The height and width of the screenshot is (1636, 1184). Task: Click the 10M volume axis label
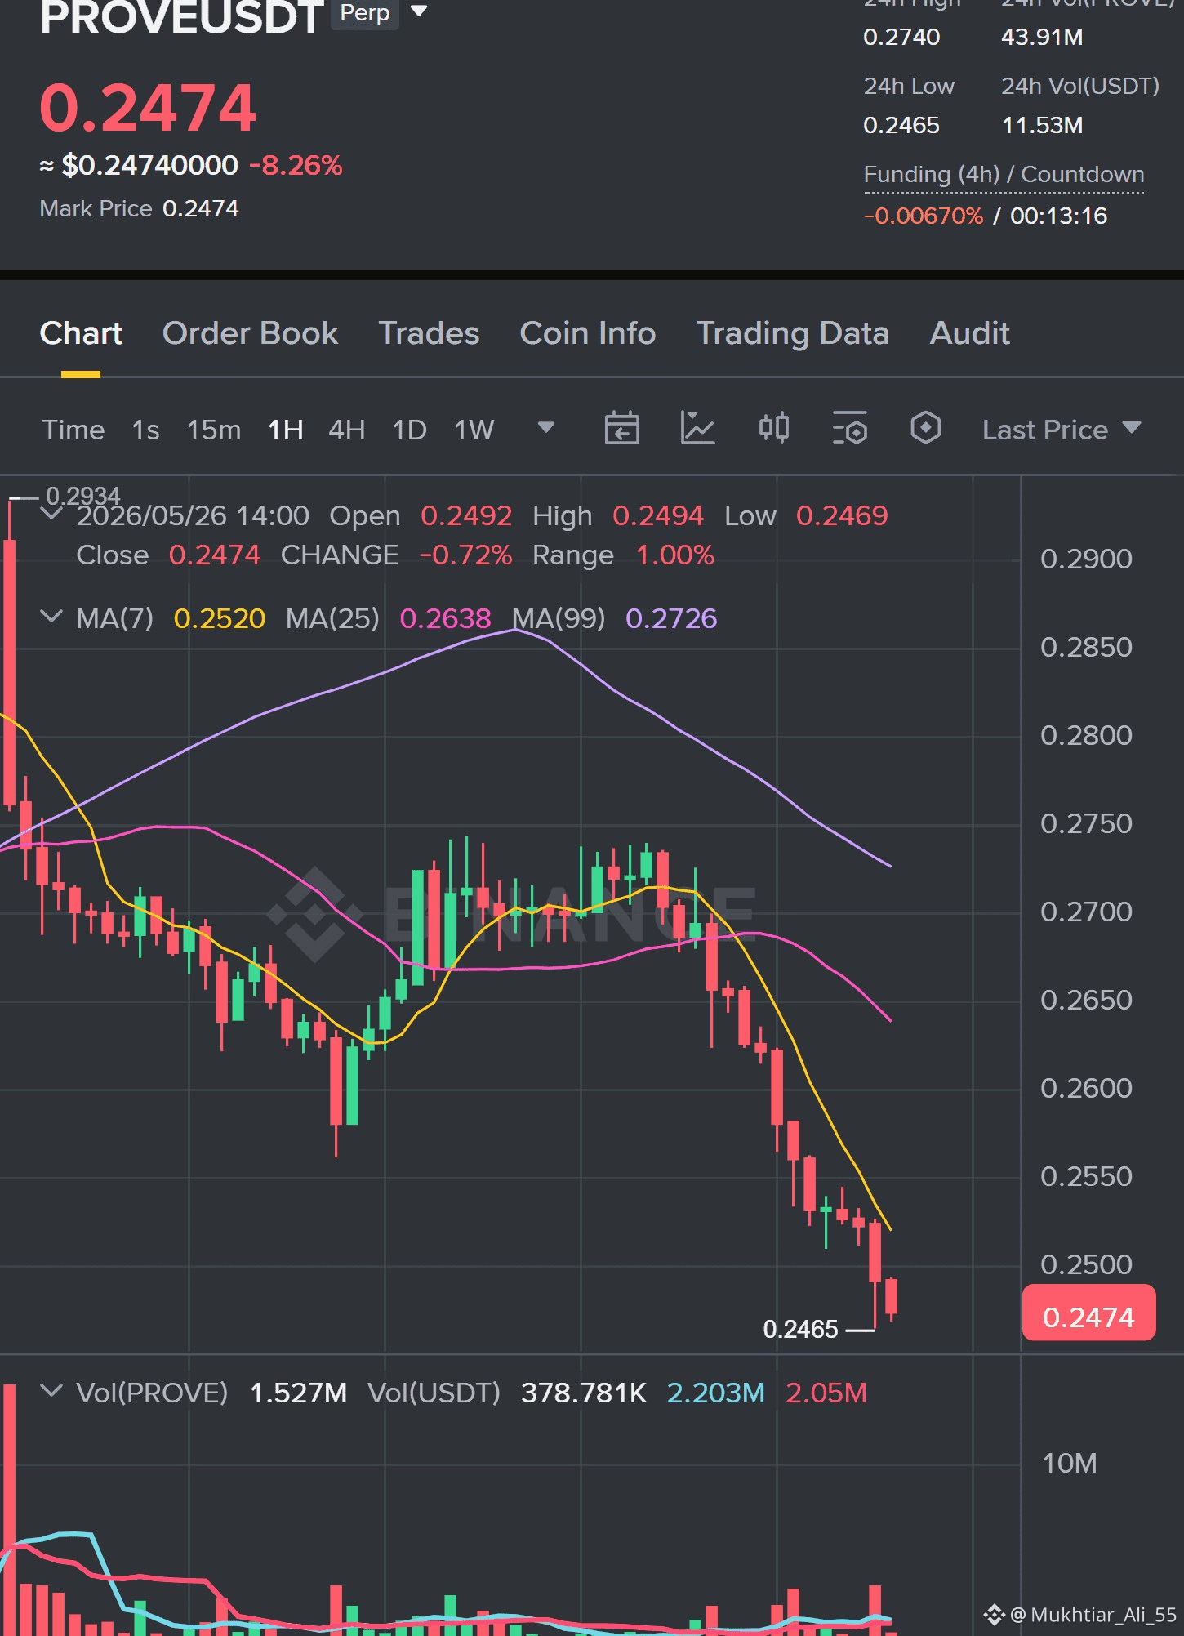coord(1069,1463)
